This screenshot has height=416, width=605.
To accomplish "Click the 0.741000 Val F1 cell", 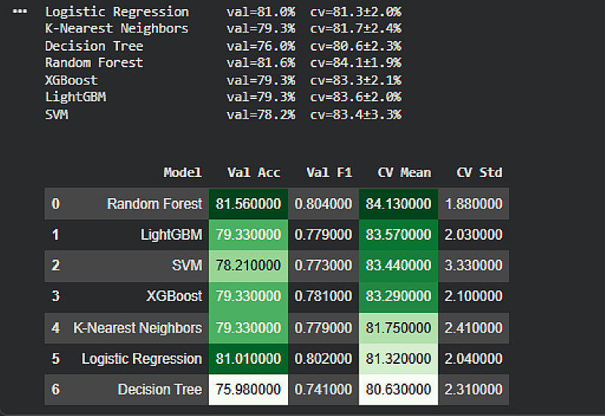I will (x=324, y=390).
